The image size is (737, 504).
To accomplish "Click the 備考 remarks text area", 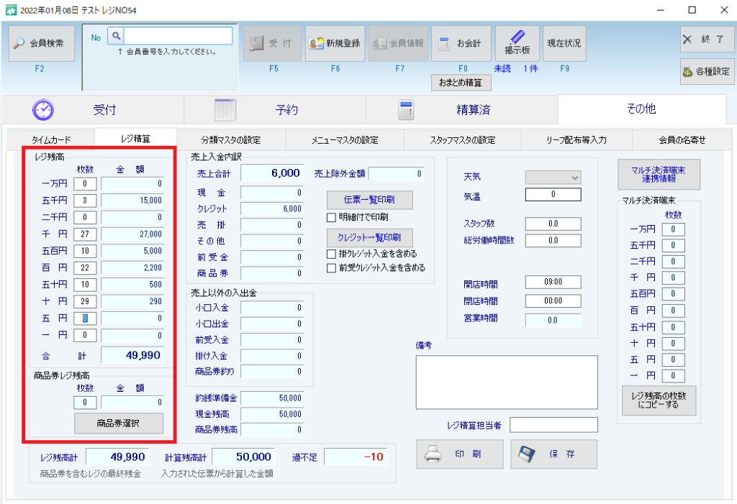I will click(506, 382).
